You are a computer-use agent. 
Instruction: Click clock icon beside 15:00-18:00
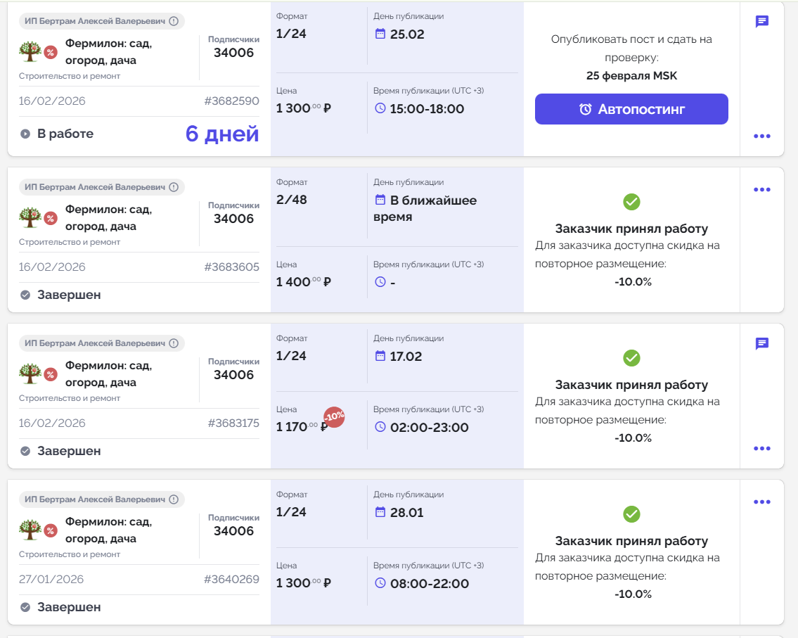point(380,108)
